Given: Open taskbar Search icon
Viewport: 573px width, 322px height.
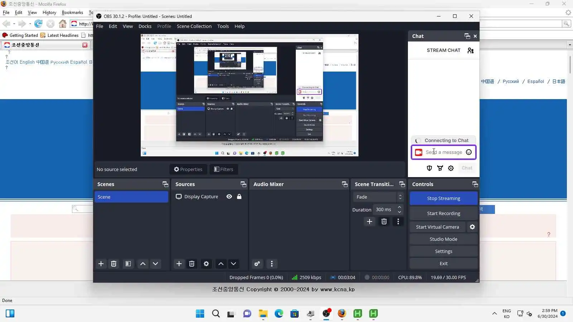Looking at the screenshot, I should 216,313.
